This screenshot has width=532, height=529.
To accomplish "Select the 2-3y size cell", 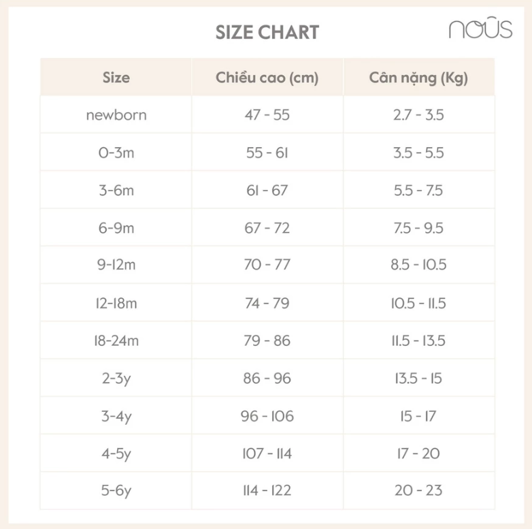I will point(116,378).
